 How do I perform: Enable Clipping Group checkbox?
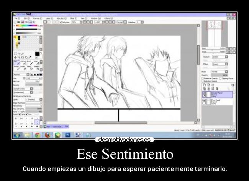click(220, 79)
